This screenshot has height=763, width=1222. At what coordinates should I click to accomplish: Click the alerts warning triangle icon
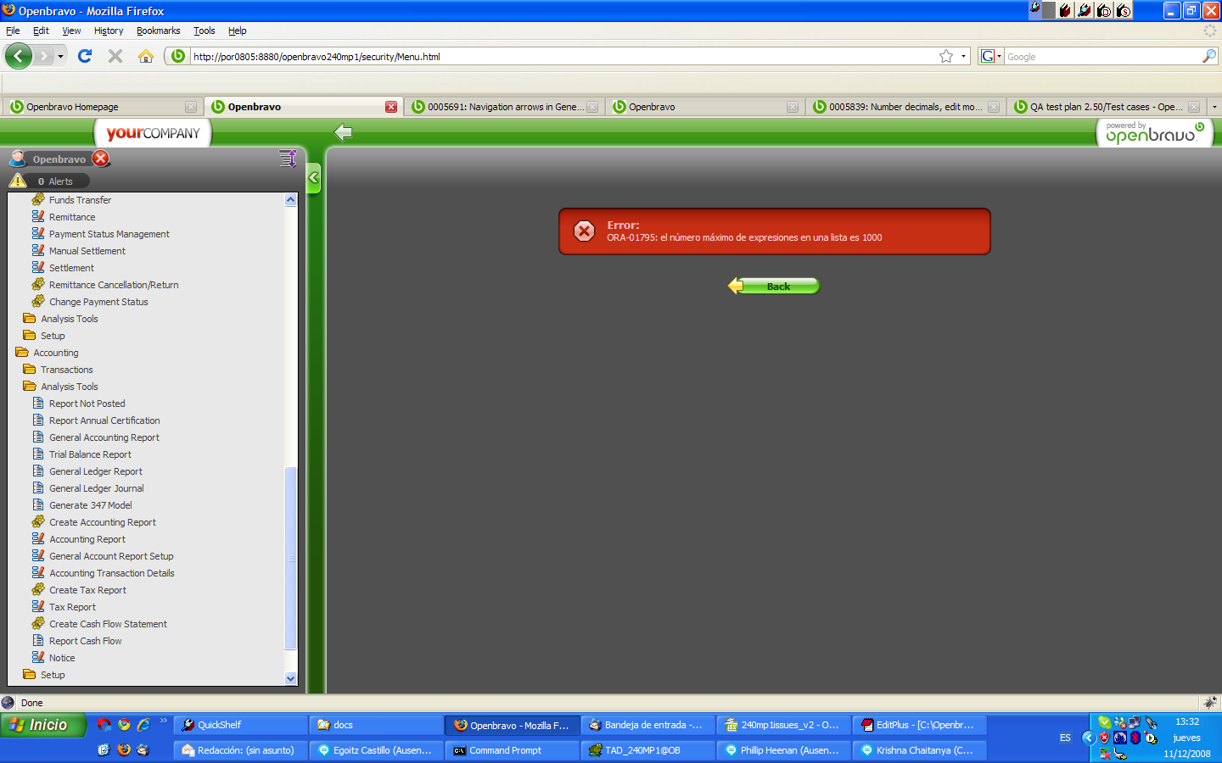click(18, 181)
